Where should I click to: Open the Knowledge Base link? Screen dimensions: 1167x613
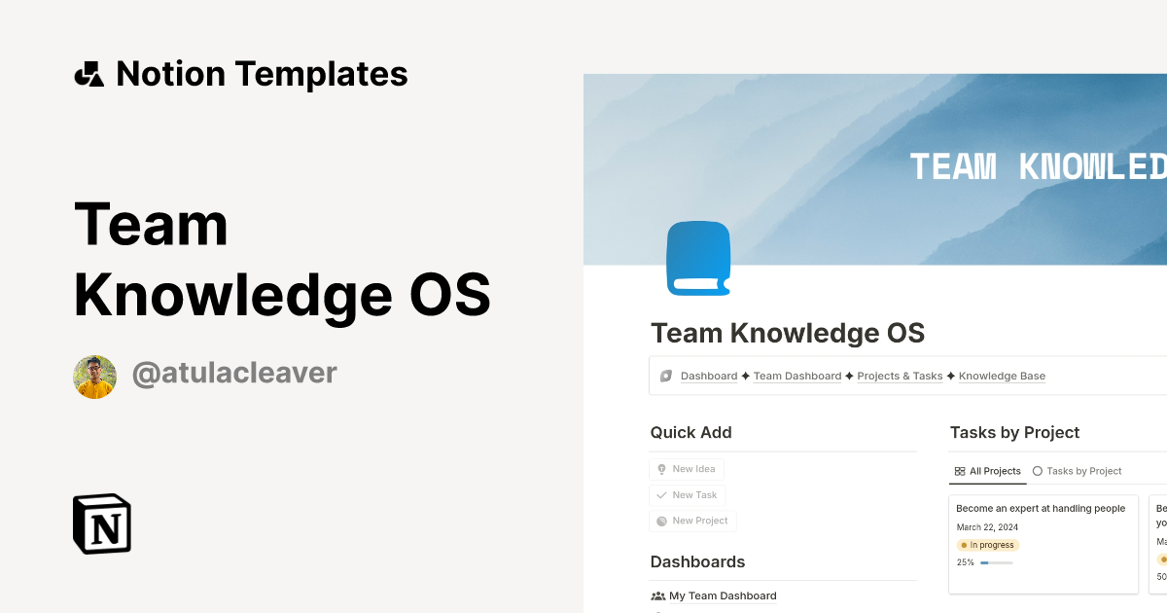pos(1002,376)
